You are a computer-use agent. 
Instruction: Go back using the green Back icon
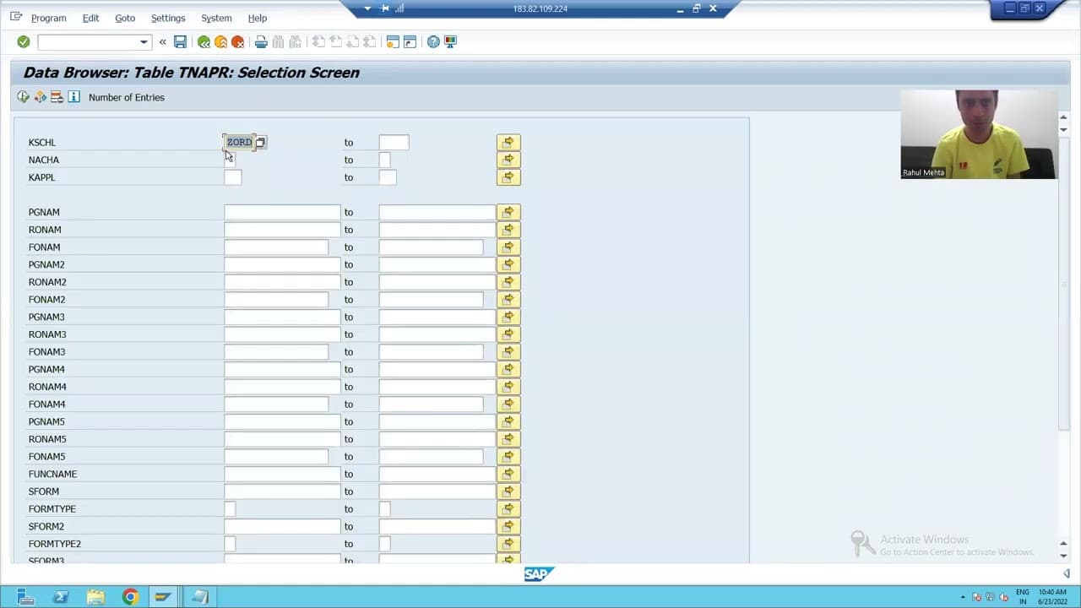coord(204,41)
